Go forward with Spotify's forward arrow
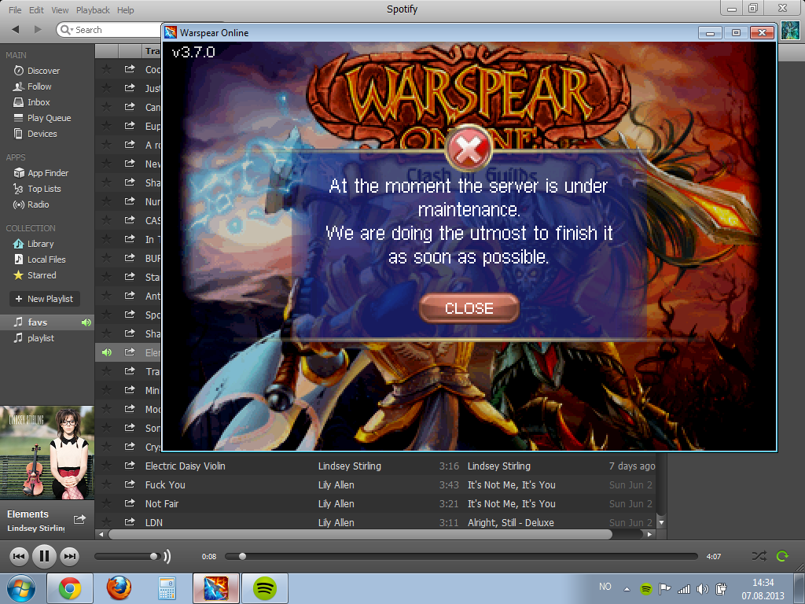The image size is (805, 604). [x=38, y=29]
